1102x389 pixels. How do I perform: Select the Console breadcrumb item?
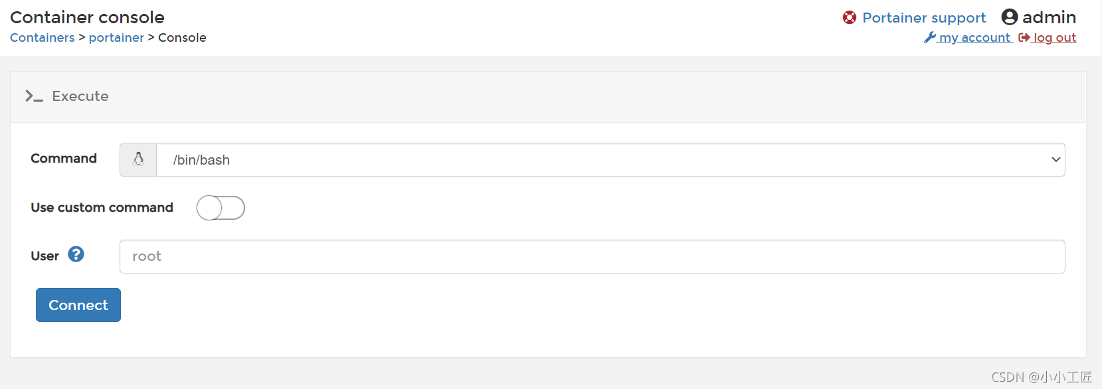pyautogui.click(x=182, y=38)
